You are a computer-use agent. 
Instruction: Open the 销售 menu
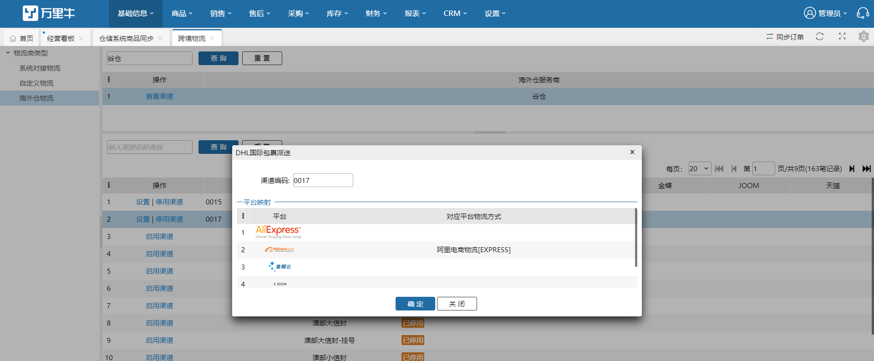pos(221,14)
